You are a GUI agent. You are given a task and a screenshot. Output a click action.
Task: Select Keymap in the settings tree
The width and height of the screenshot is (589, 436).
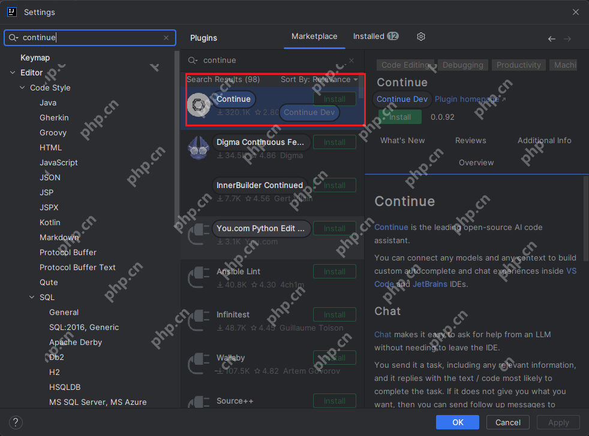coord(35,57)
